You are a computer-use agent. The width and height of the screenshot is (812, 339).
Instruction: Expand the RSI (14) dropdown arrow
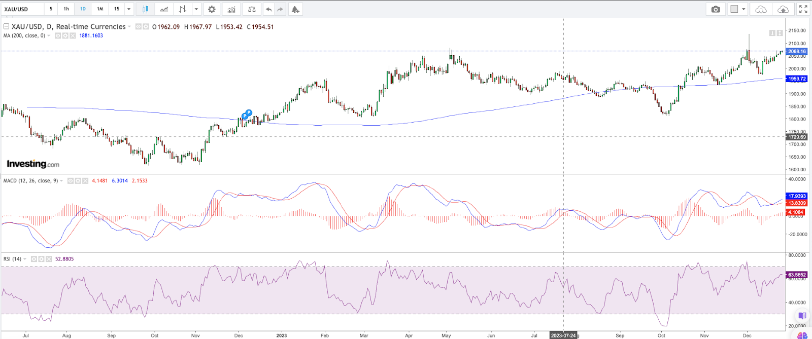pos(25,259)
